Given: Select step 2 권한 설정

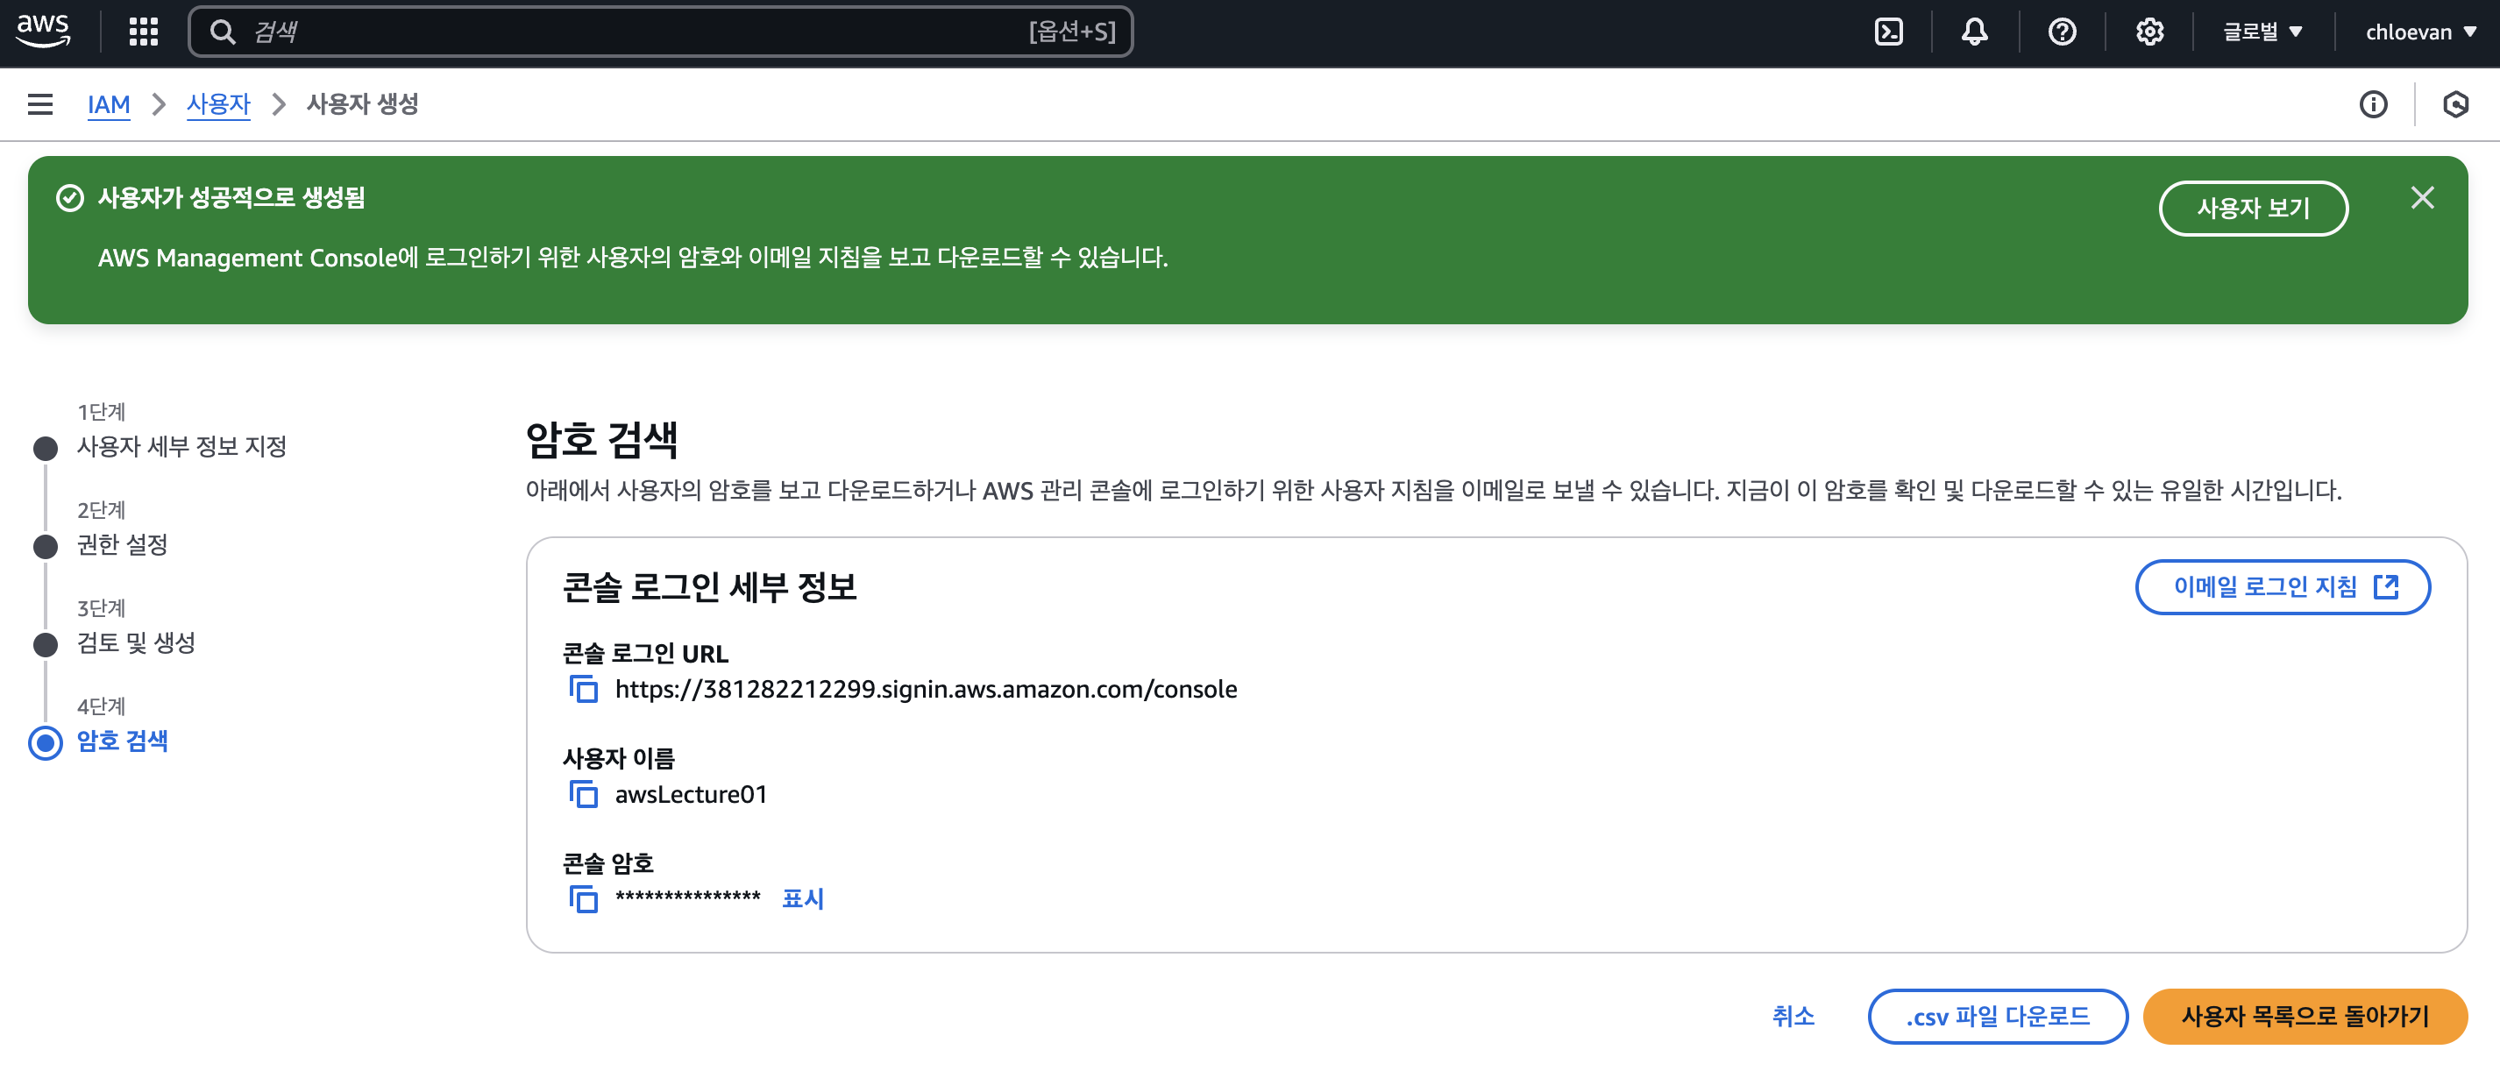Looking at the screenshot, I should coord(123,544).
